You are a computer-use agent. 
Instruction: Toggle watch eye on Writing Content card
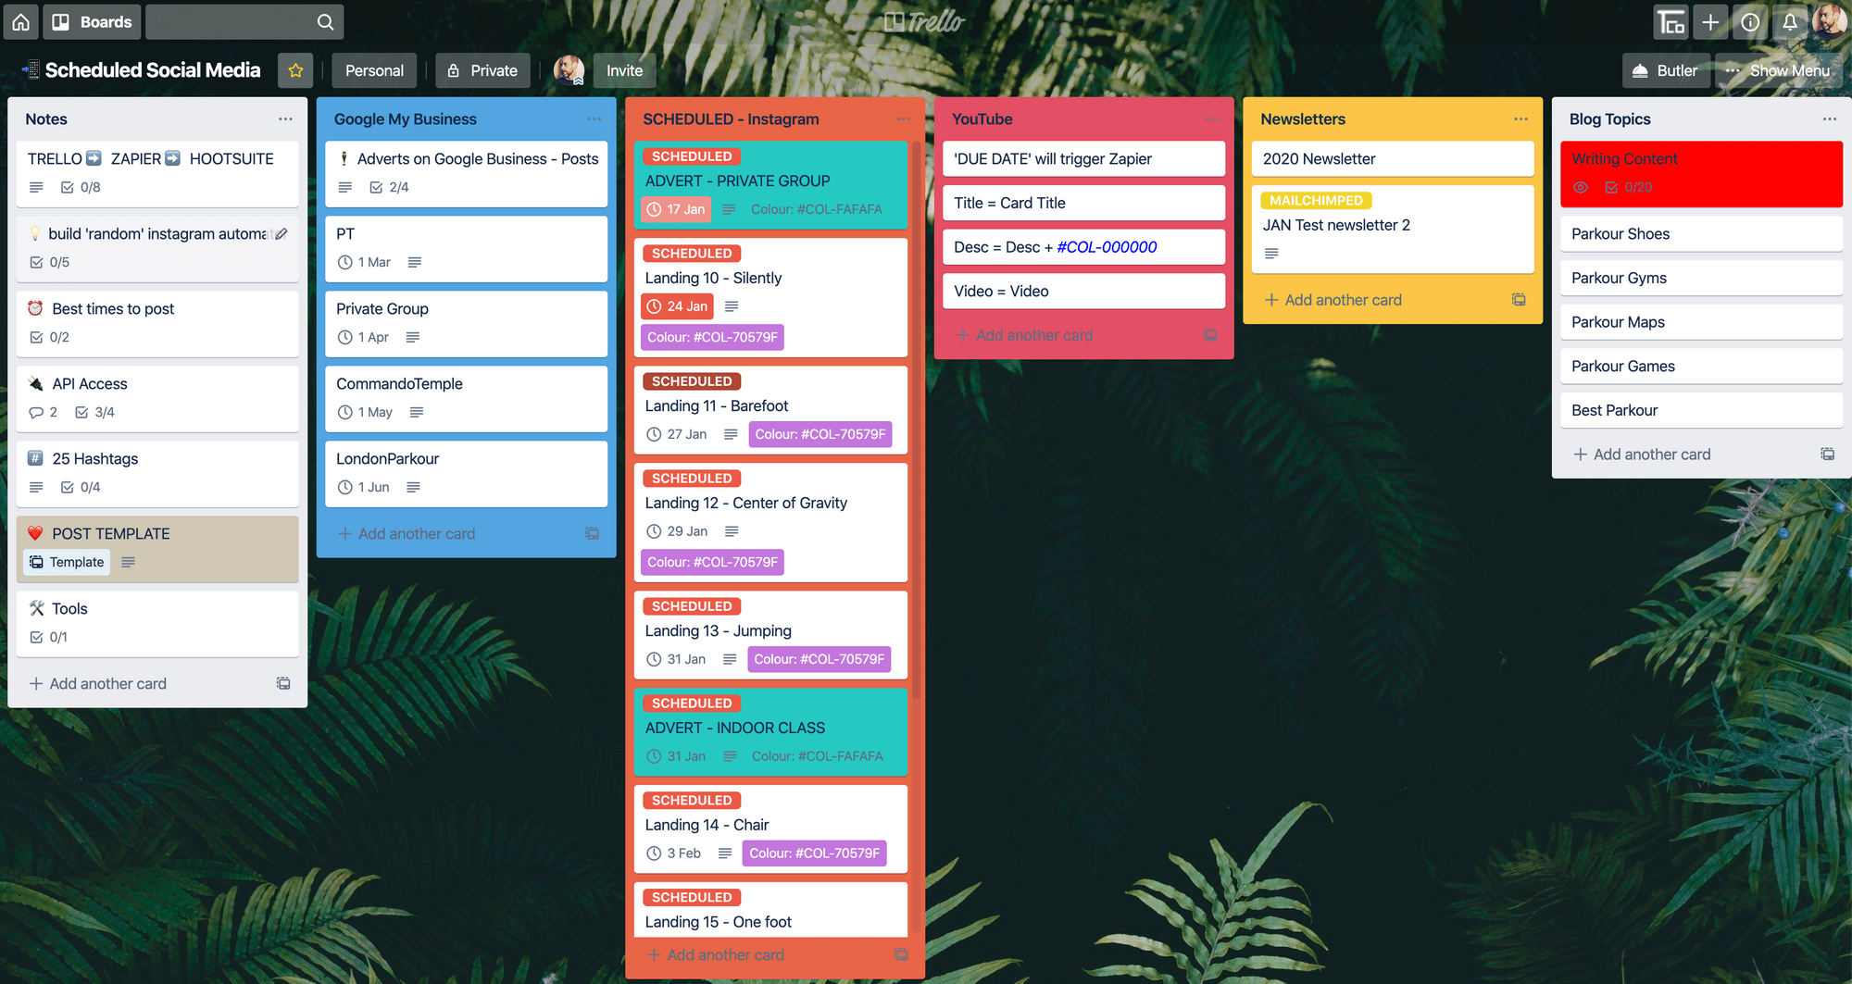click(1581, 187)
